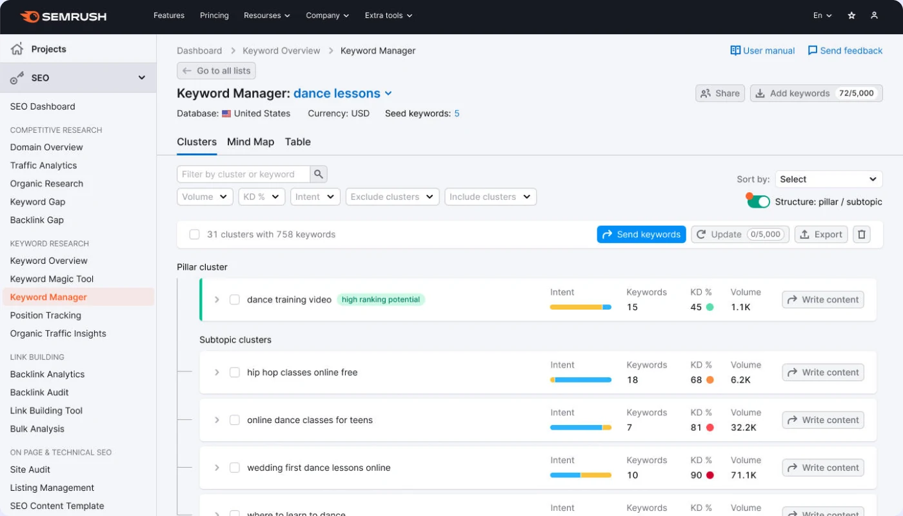Open the user account profile icon
The image size is (903, 516).
874,15
